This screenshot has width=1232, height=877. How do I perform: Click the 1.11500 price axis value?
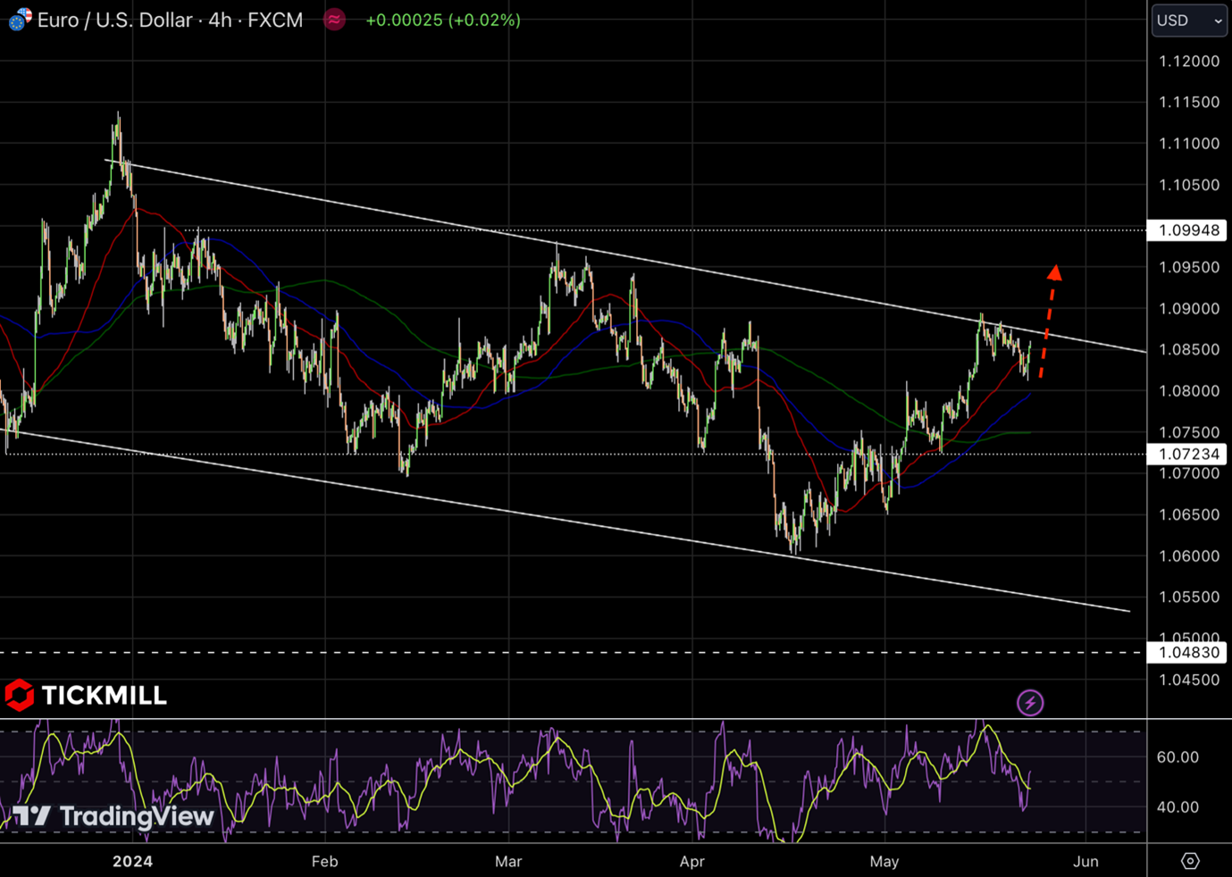(1189, 102)
